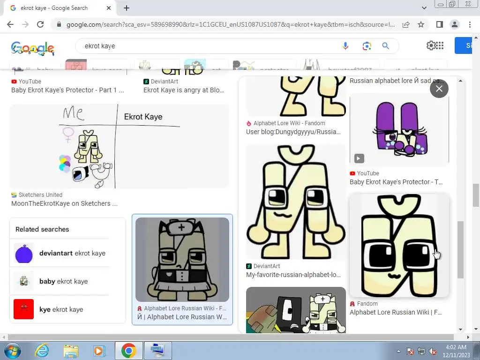Open the network status tray icon
The height and width of the screenshot is (360, 480).
pos(421,351)
